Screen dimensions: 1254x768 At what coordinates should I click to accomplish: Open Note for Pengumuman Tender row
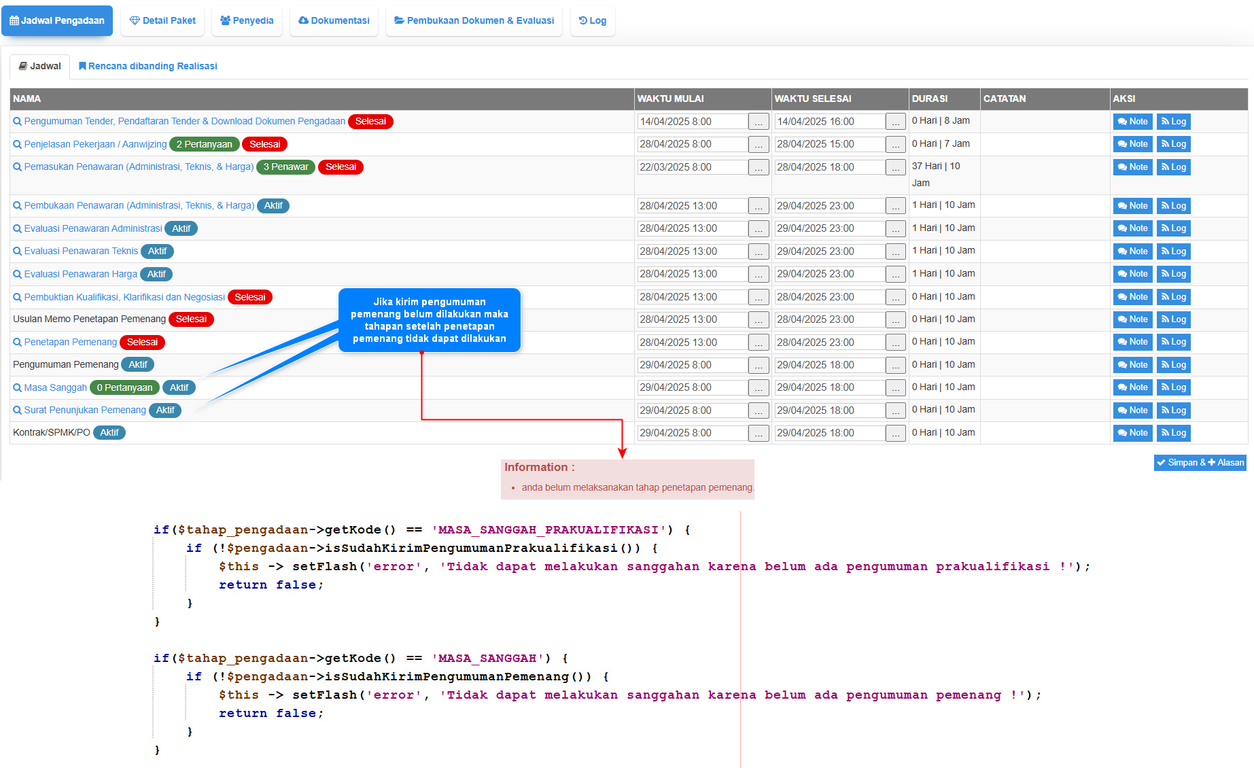pyautogui.click(x=1132, y=122)
